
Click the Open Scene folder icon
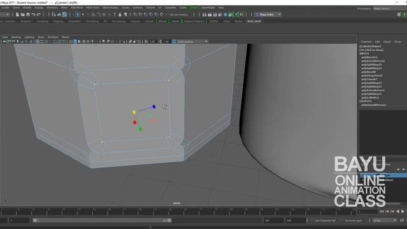(x=23, y=15)
